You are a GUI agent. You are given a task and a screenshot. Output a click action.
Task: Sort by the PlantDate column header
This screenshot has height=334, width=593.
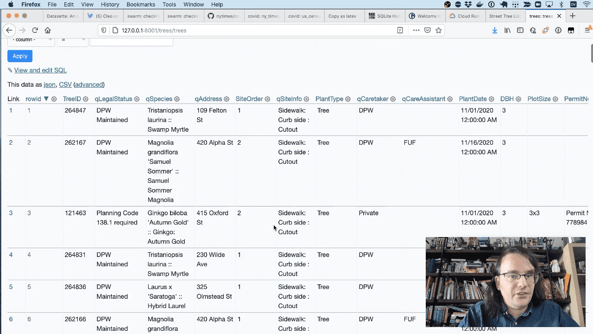pyautogui.click(x=473, y=99)
